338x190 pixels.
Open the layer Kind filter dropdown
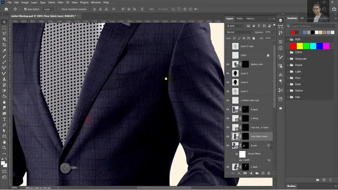pos(235,26)
